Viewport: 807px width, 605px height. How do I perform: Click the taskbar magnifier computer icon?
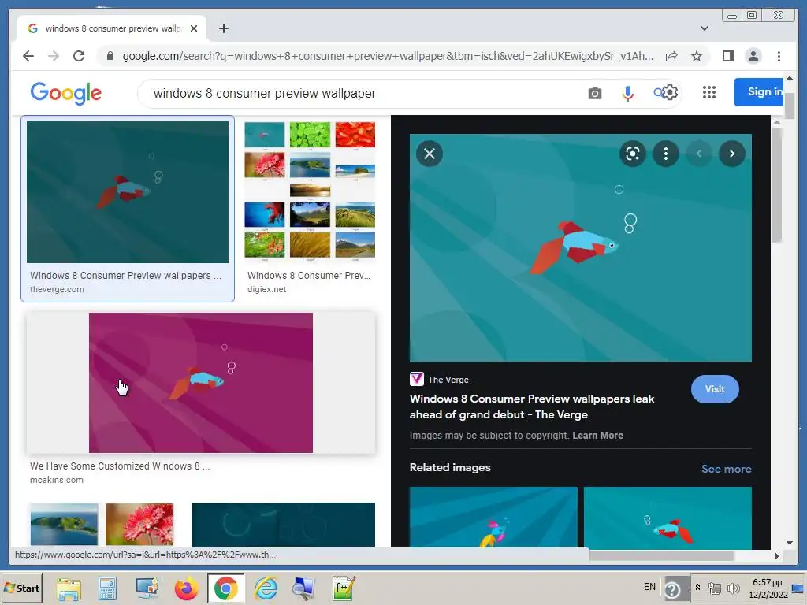[x=303, y=588]
